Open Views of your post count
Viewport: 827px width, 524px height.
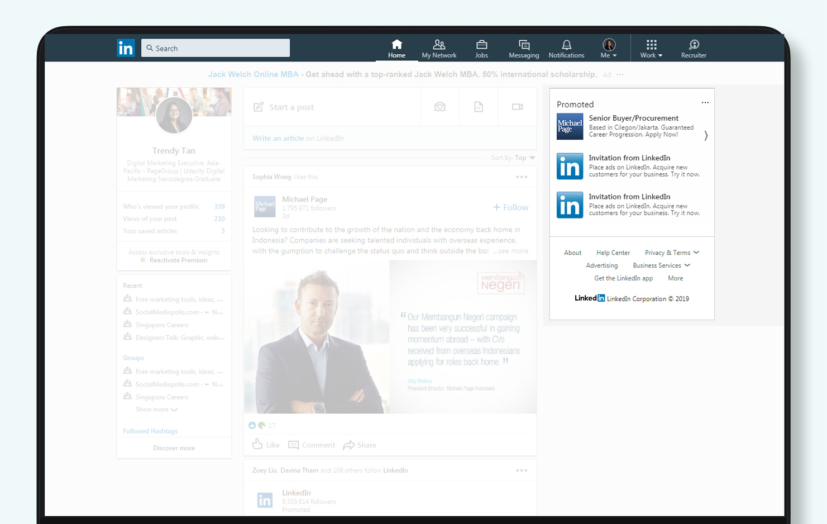click(x=174, y=219)
